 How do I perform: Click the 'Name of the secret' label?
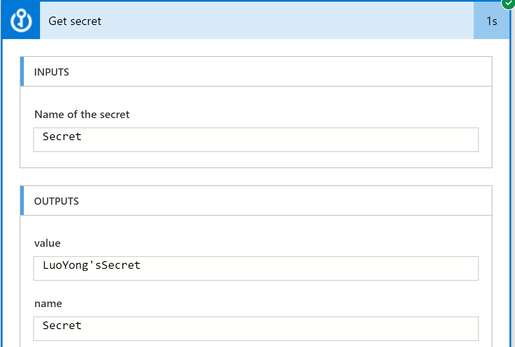82,114
